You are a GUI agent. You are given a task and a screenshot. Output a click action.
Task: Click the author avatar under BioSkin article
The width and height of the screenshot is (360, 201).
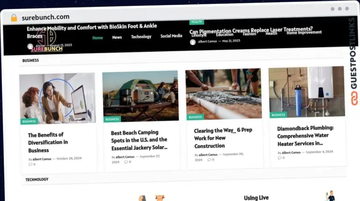[x=30, y=46]
